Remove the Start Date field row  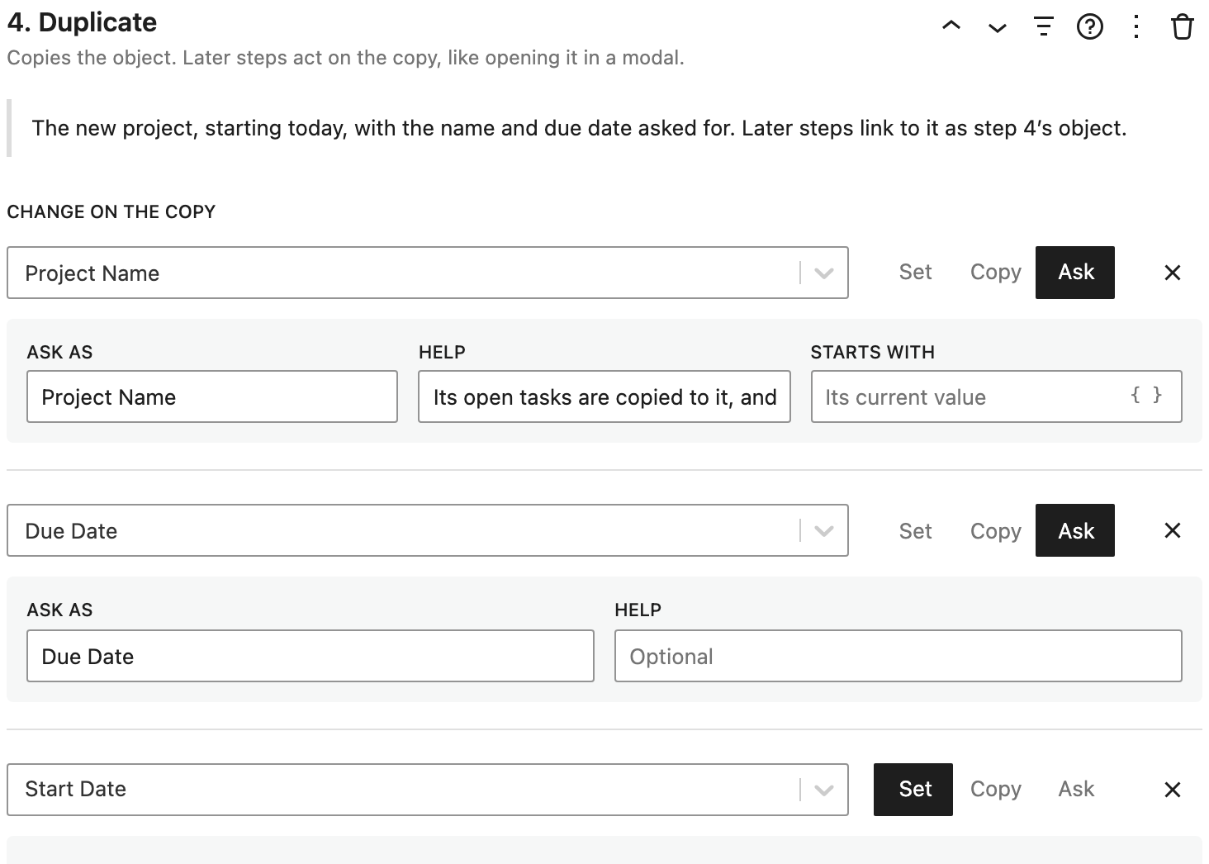tap(1173, 790)
